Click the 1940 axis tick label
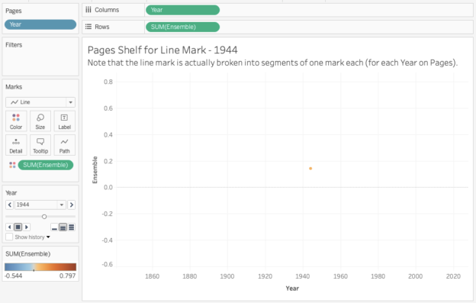Image resolution: width=476 pixels, height=303 pixels. (x=303, y=276)
